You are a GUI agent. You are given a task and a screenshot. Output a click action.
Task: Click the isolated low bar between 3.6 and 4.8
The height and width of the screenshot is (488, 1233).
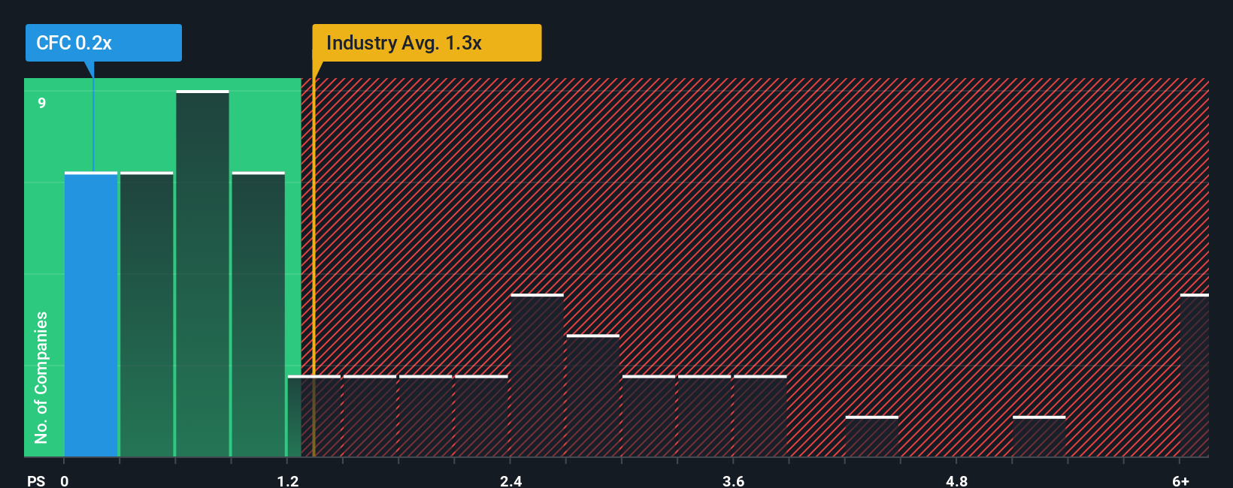pos(871,436)
